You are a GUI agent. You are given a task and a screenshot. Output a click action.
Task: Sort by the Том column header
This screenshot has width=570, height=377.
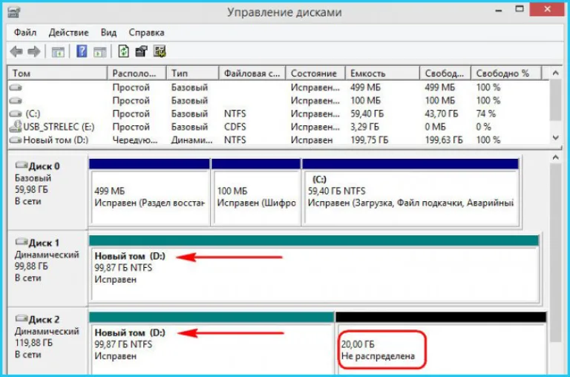(58, 73)
